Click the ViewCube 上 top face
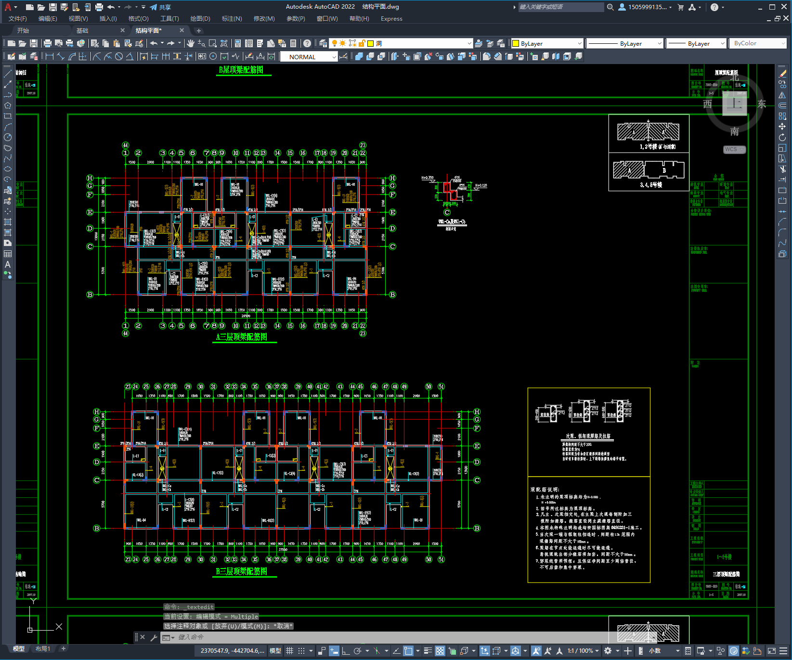792x660 pixels. tap(734, 103)
